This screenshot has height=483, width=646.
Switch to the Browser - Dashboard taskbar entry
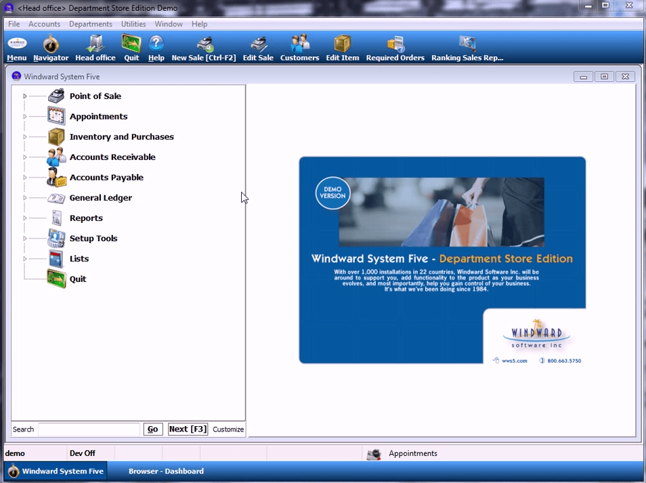pyautogui.click(x=166, y=471)
